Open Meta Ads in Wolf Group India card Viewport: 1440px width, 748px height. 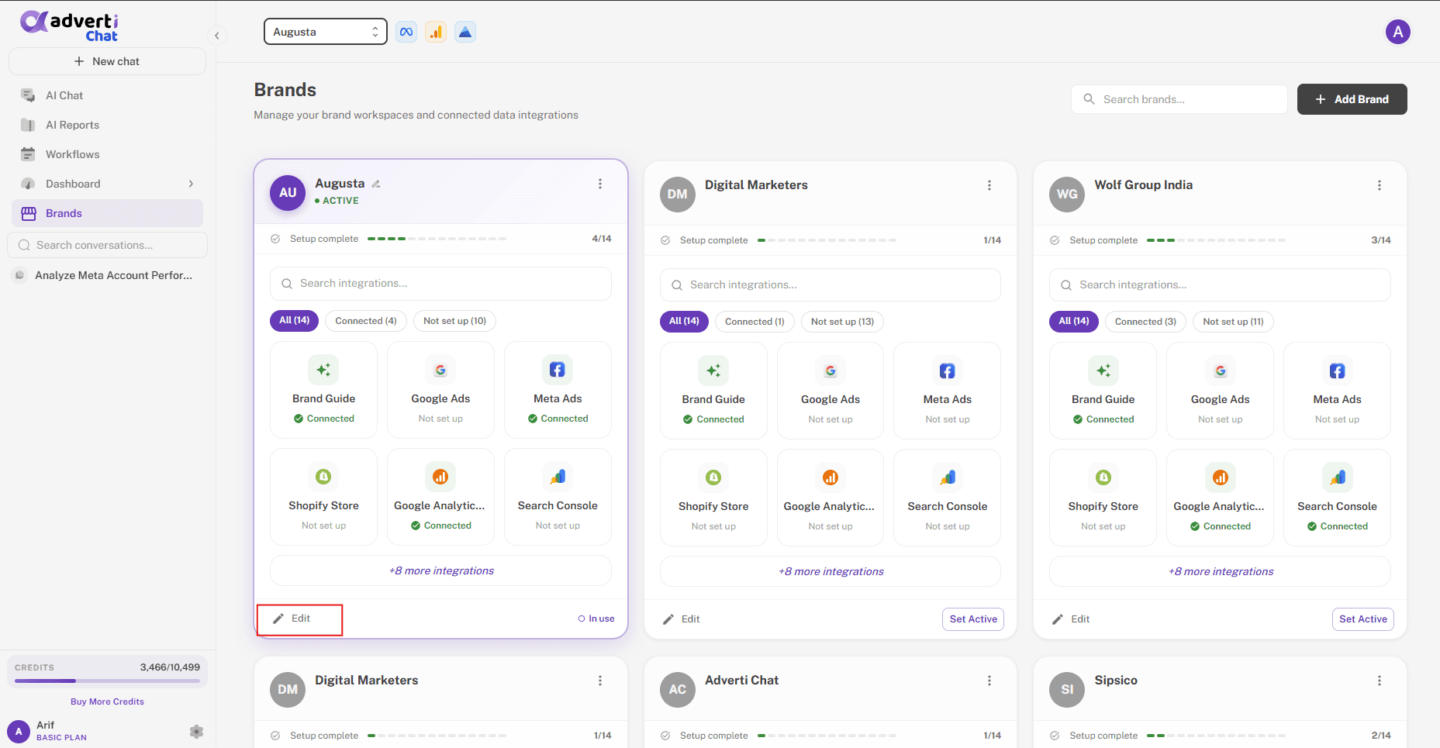point(1338,391)
